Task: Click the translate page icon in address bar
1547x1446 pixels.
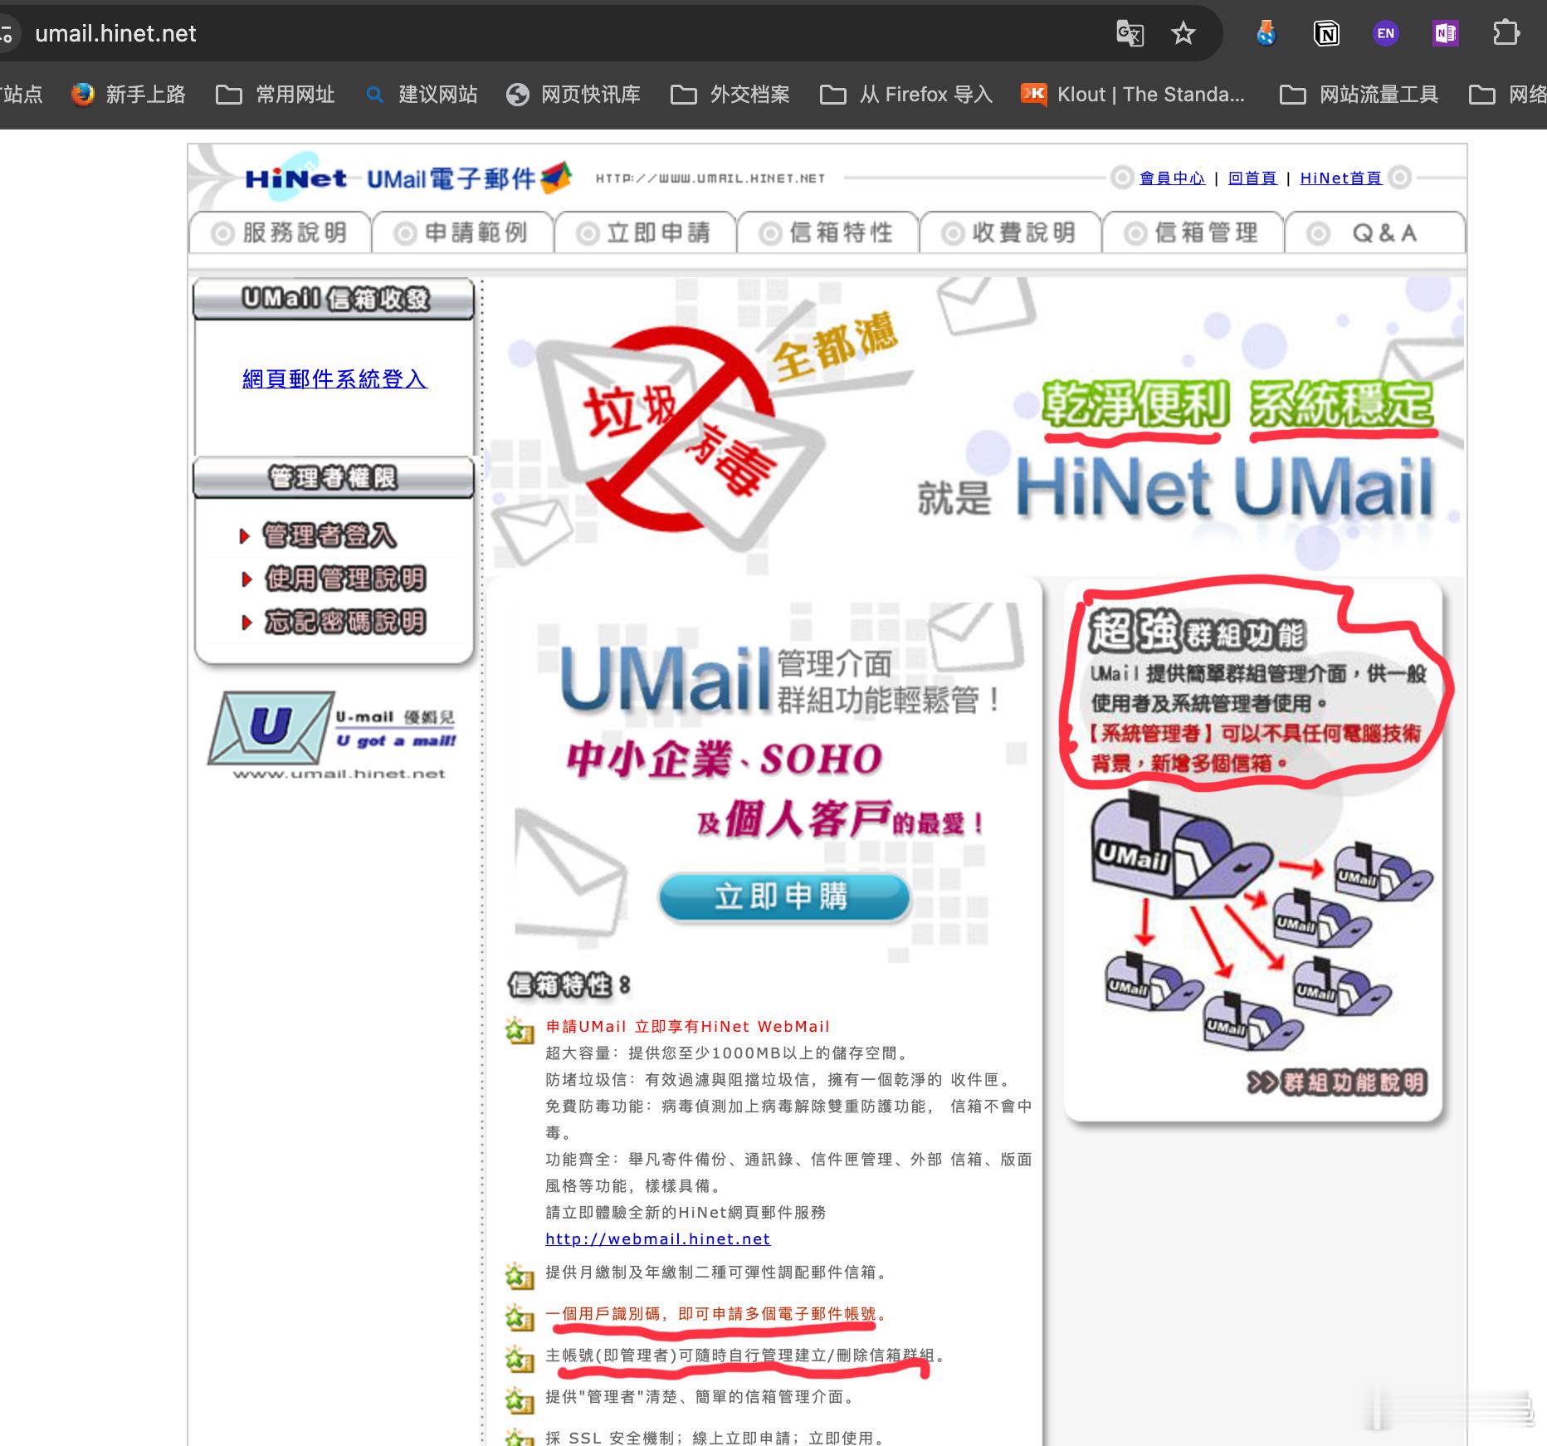Action: (1130, 33)
